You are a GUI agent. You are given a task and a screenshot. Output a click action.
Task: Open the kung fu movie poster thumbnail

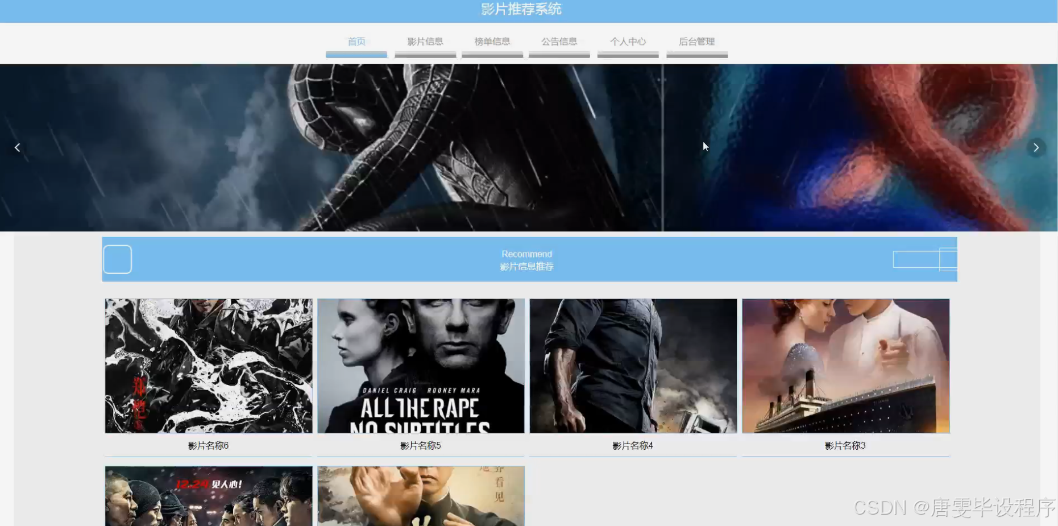(421, 496)
